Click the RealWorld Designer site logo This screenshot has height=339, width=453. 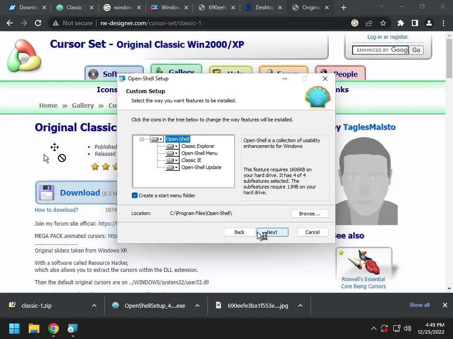coord(24,56)
